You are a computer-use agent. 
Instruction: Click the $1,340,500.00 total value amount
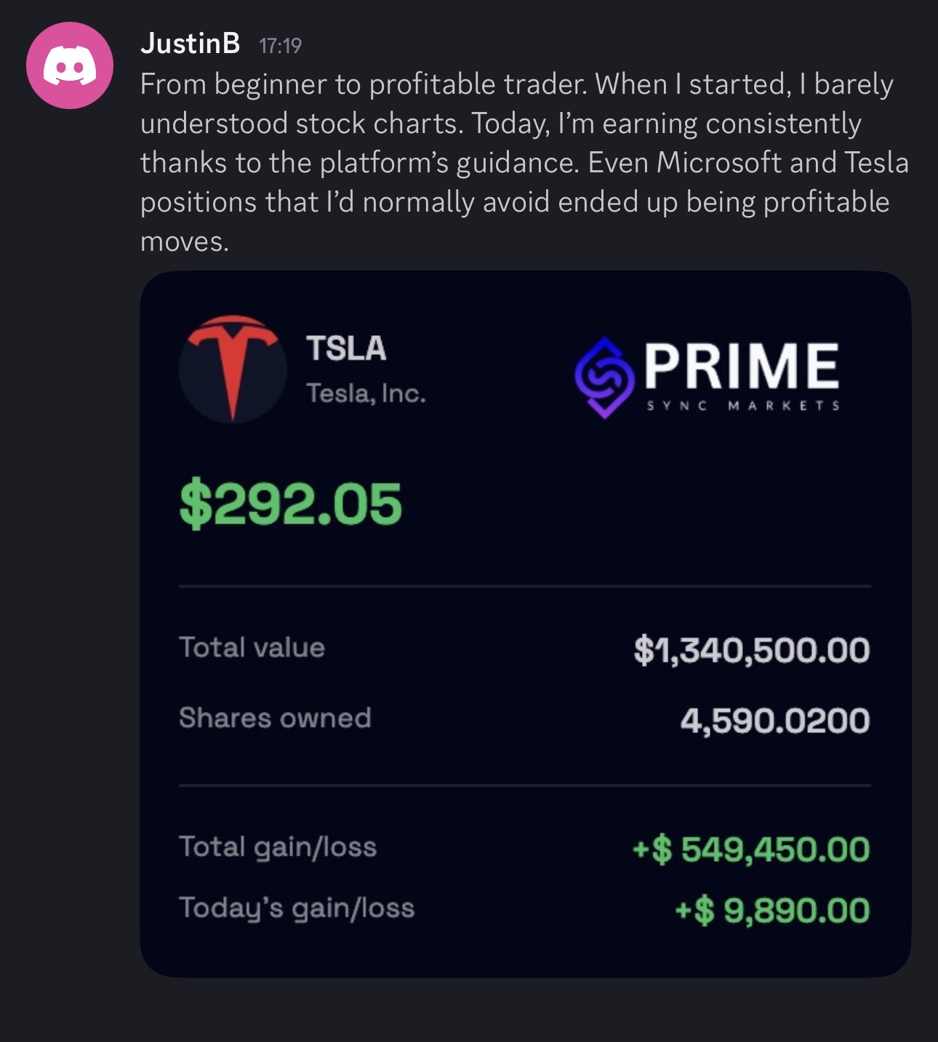pyautogui.click(x=751, y=649)
